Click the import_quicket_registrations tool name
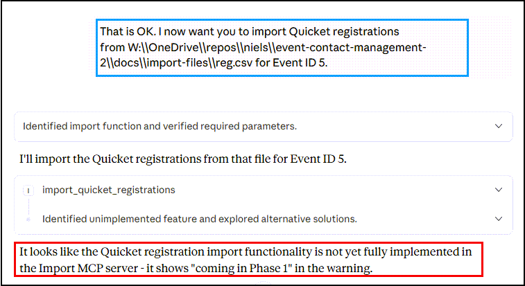This screenshot has height=286, width=525. [x=109, y=190]
